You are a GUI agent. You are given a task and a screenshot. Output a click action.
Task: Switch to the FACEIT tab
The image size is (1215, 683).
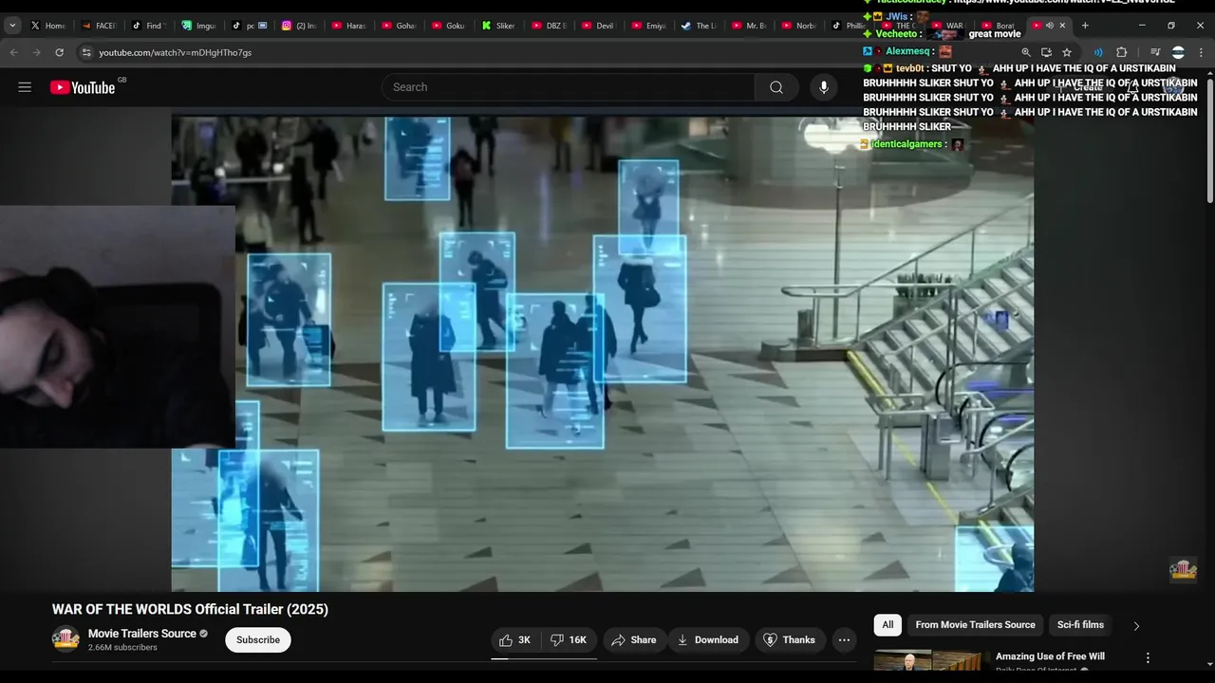tap(99, 26)
